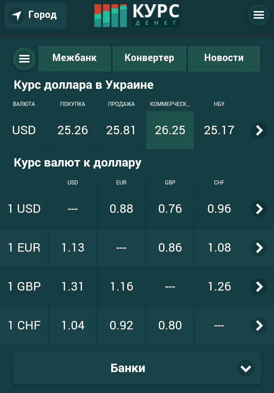Image resolution: width=274 pixels, height=393 pixels.
Task: Click the Курс доллара в Украине heading
Action: coord(84,85)
